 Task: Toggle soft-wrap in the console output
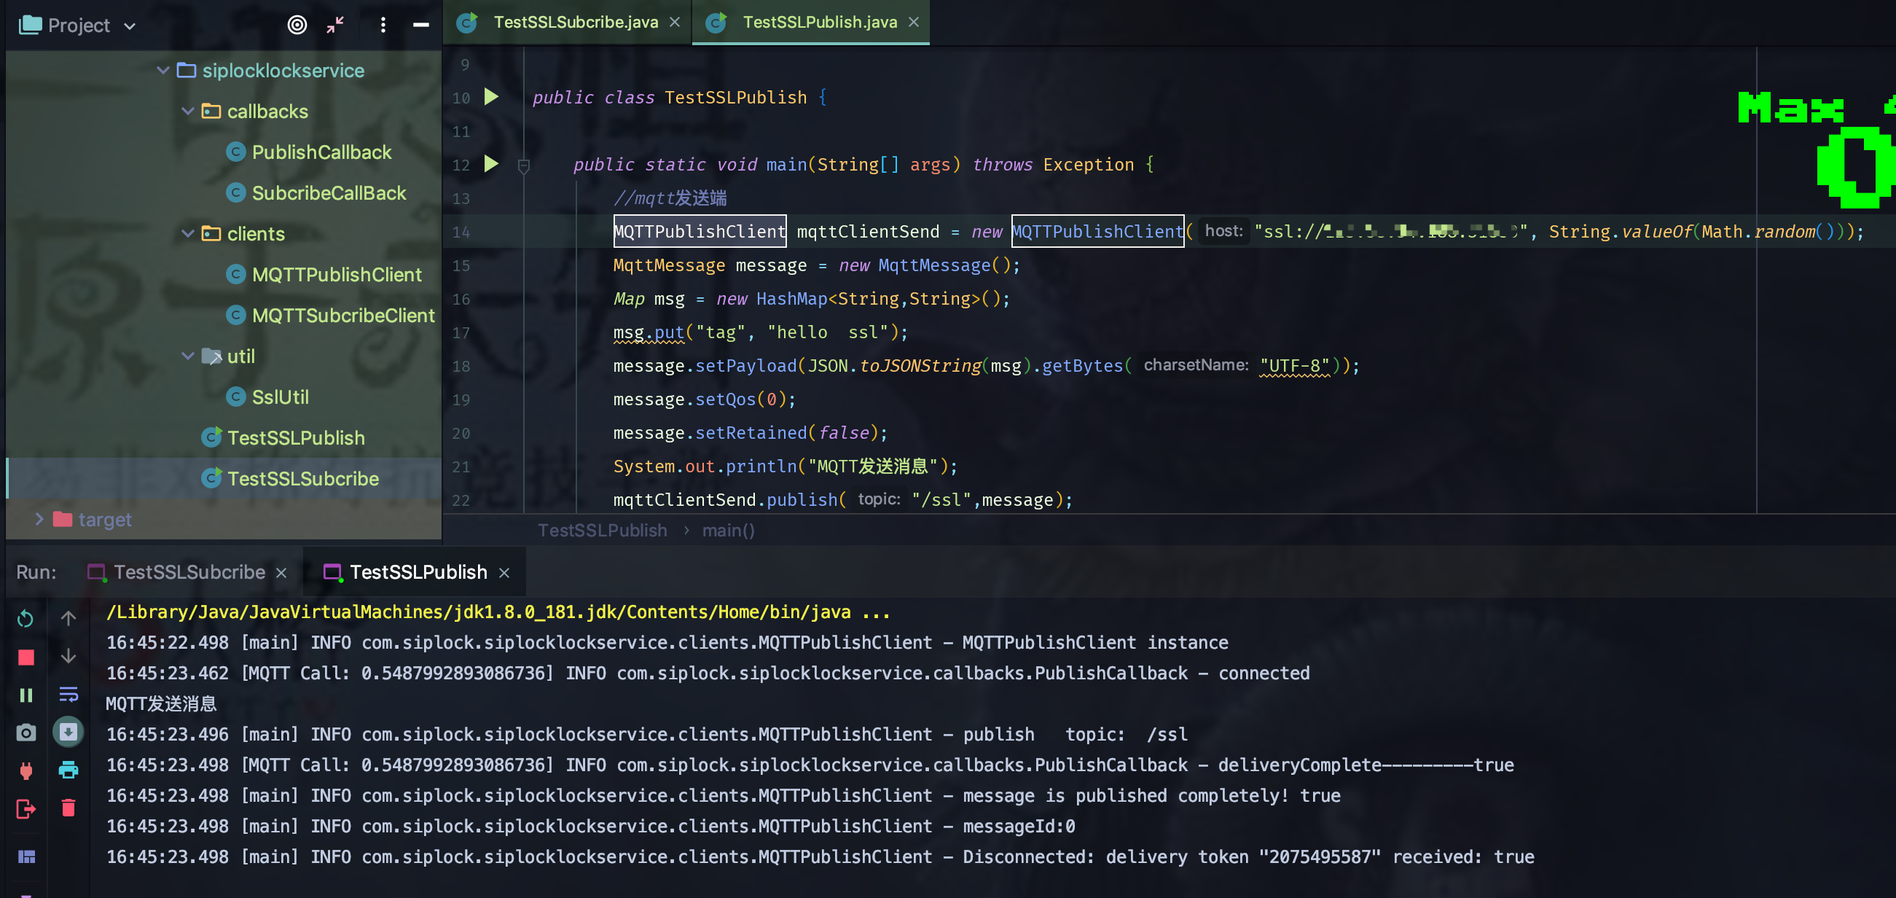click(68, 692)
